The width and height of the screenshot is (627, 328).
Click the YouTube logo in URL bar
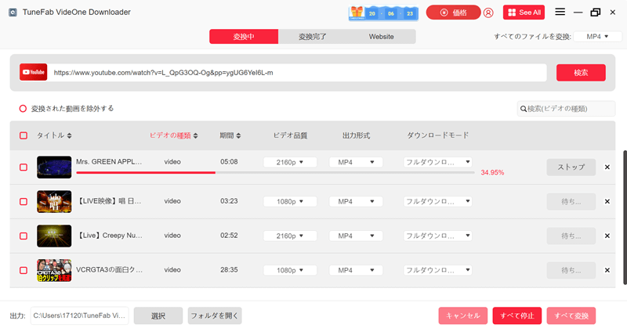[33, 72]
